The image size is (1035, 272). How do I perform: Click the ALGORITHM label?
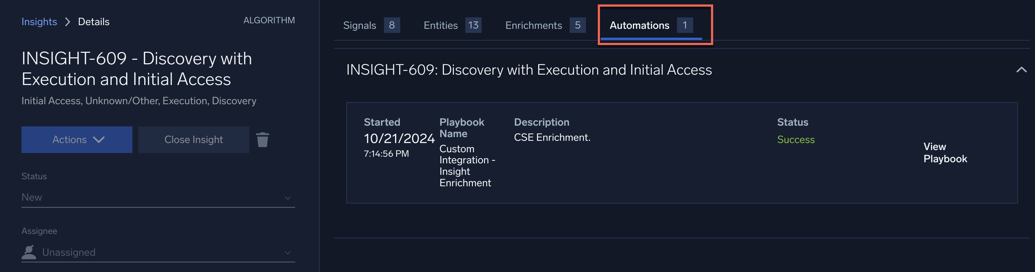pyautogui.click(x=269, y=20)
